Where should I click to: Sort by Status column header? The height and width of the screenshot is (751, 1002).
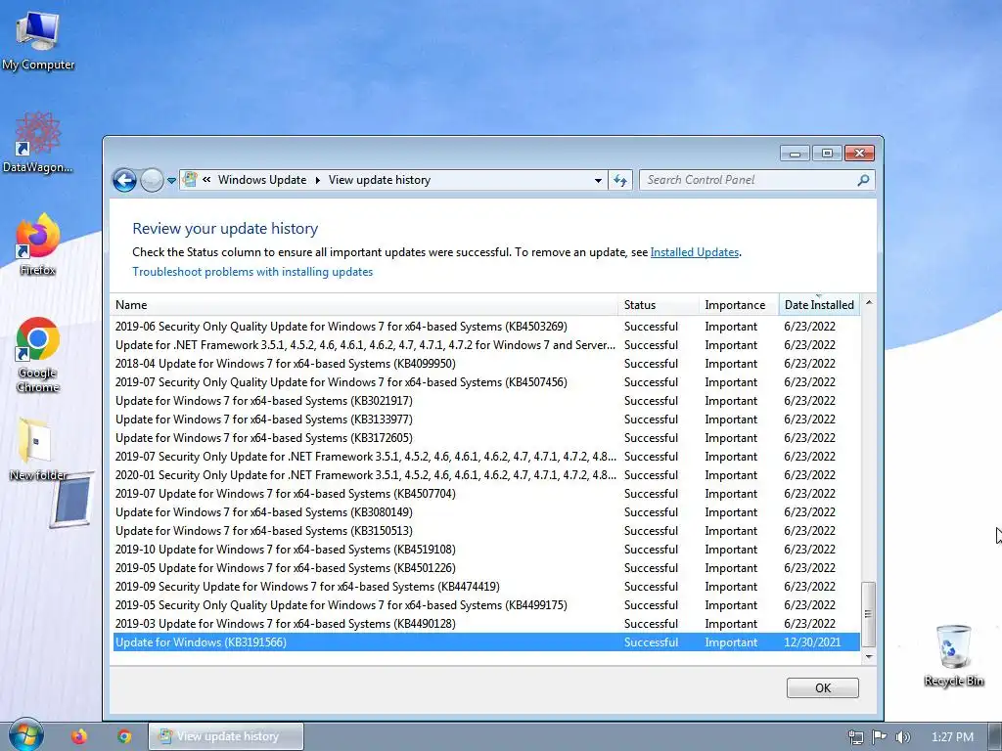click(659, 305)
